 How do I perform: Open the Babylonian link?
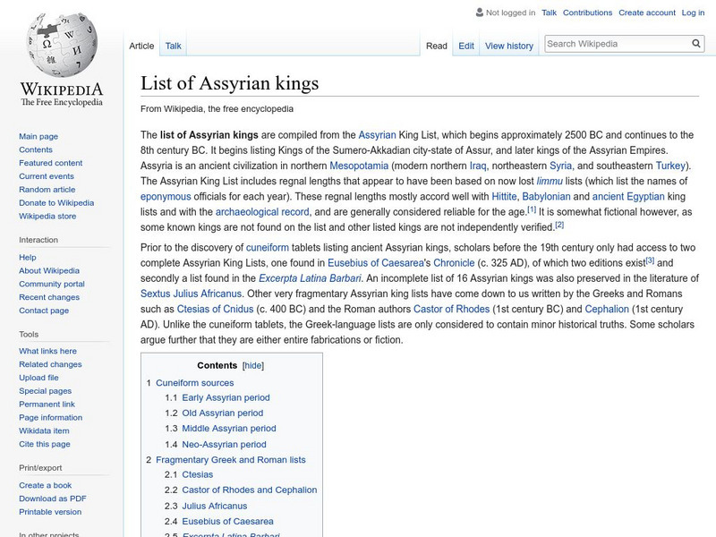(x=546, y=196)
